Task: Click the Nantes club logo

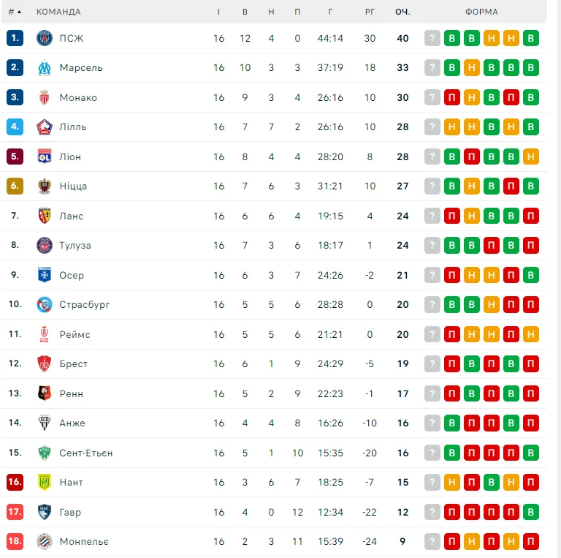Action: 45,482
